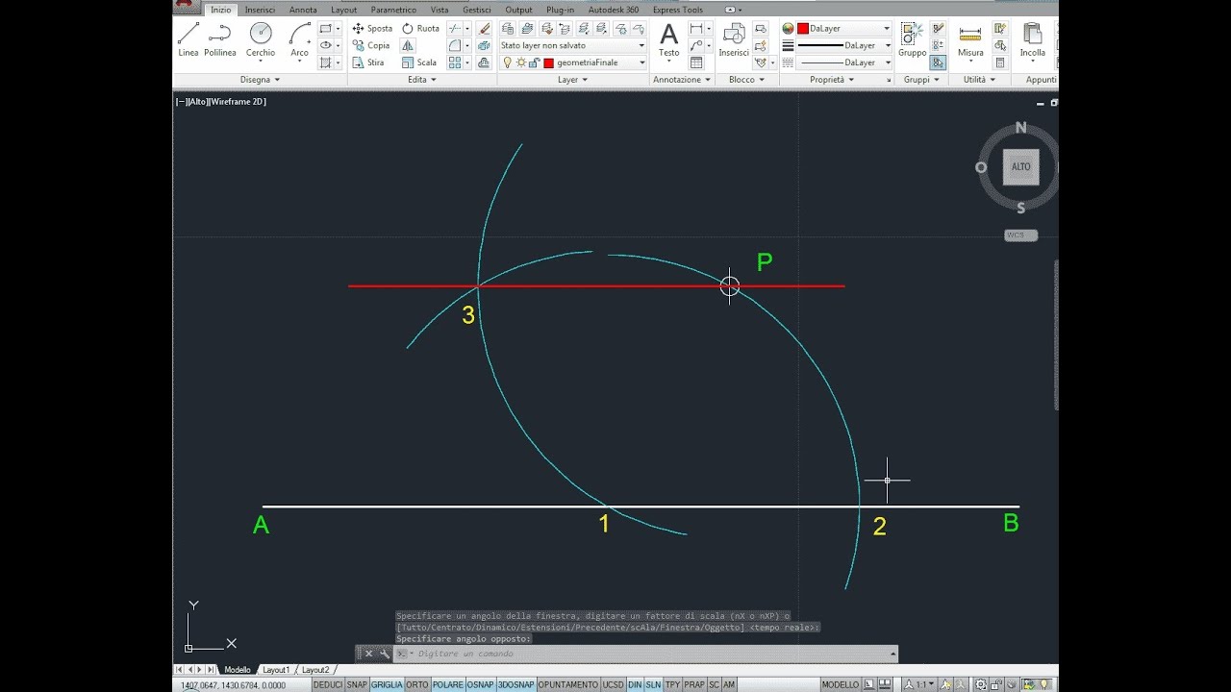Toggle SLN lineweight display
Screen dimensions: 1231x692
653,684
